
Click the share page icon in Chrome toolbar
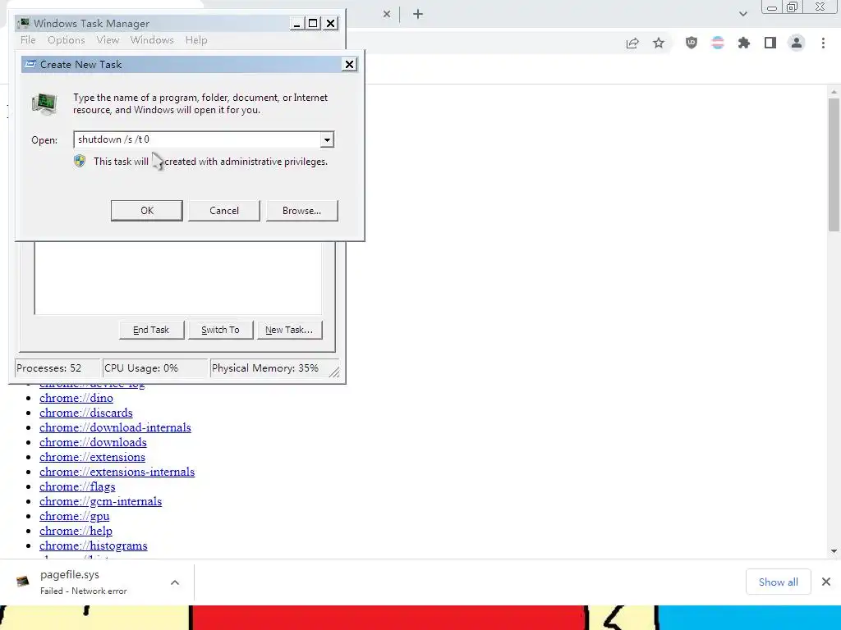632,43
